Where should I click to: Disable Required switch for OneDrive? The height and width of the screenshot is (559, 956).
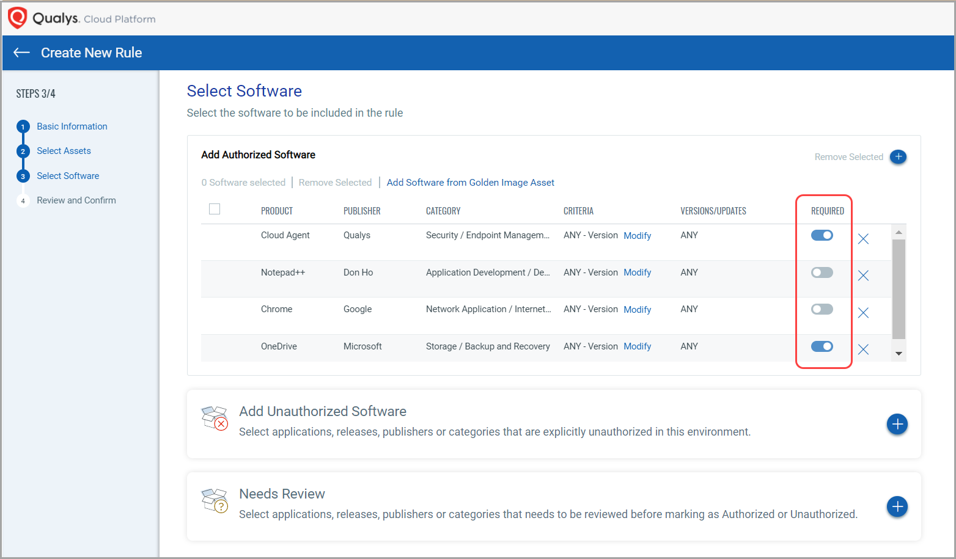click(x=822, y=346)
